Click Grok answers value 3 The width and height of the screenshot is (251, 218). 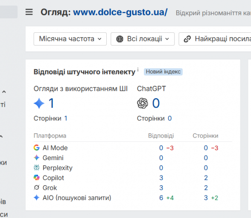[x=161, y=188]
